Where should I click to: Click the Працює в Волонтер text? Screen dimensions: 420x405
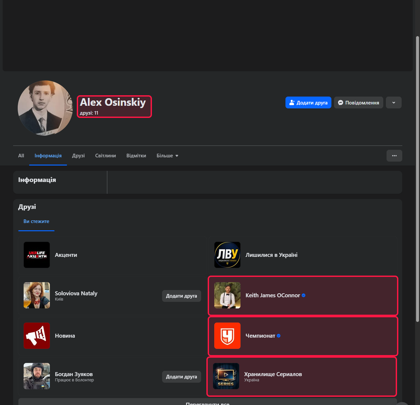coord(74,380)
